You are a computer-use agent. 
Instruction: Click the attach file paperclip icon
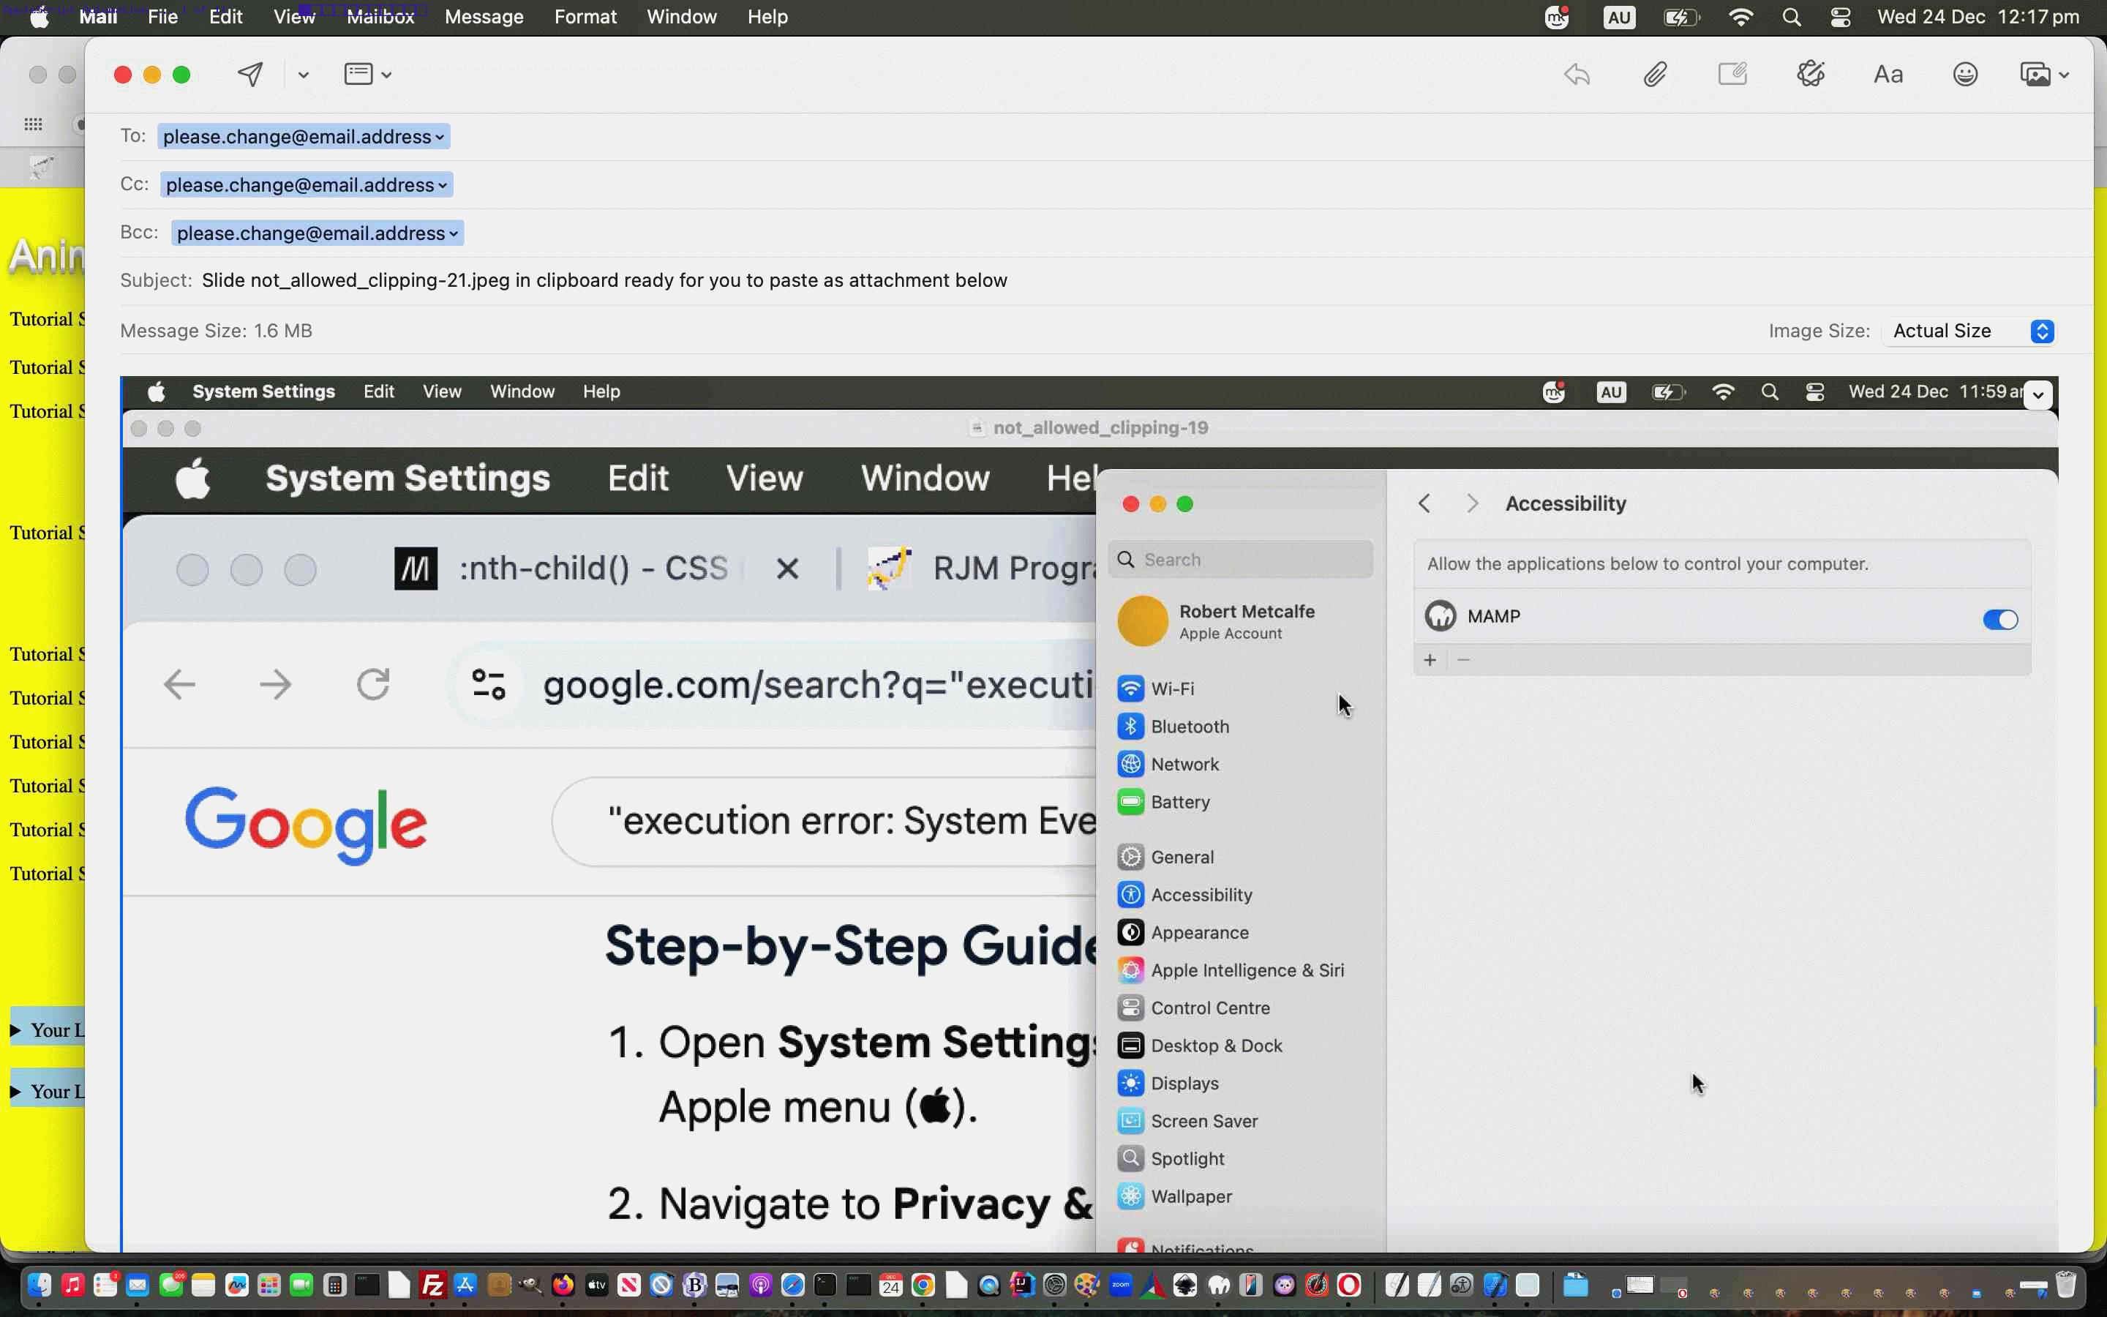coord(1654,74)
